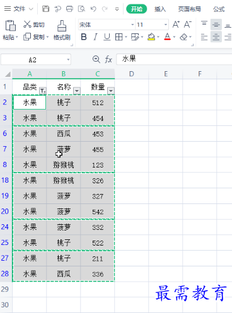Click the zoom magnifier icon by formula bar

tap(96, 59)
